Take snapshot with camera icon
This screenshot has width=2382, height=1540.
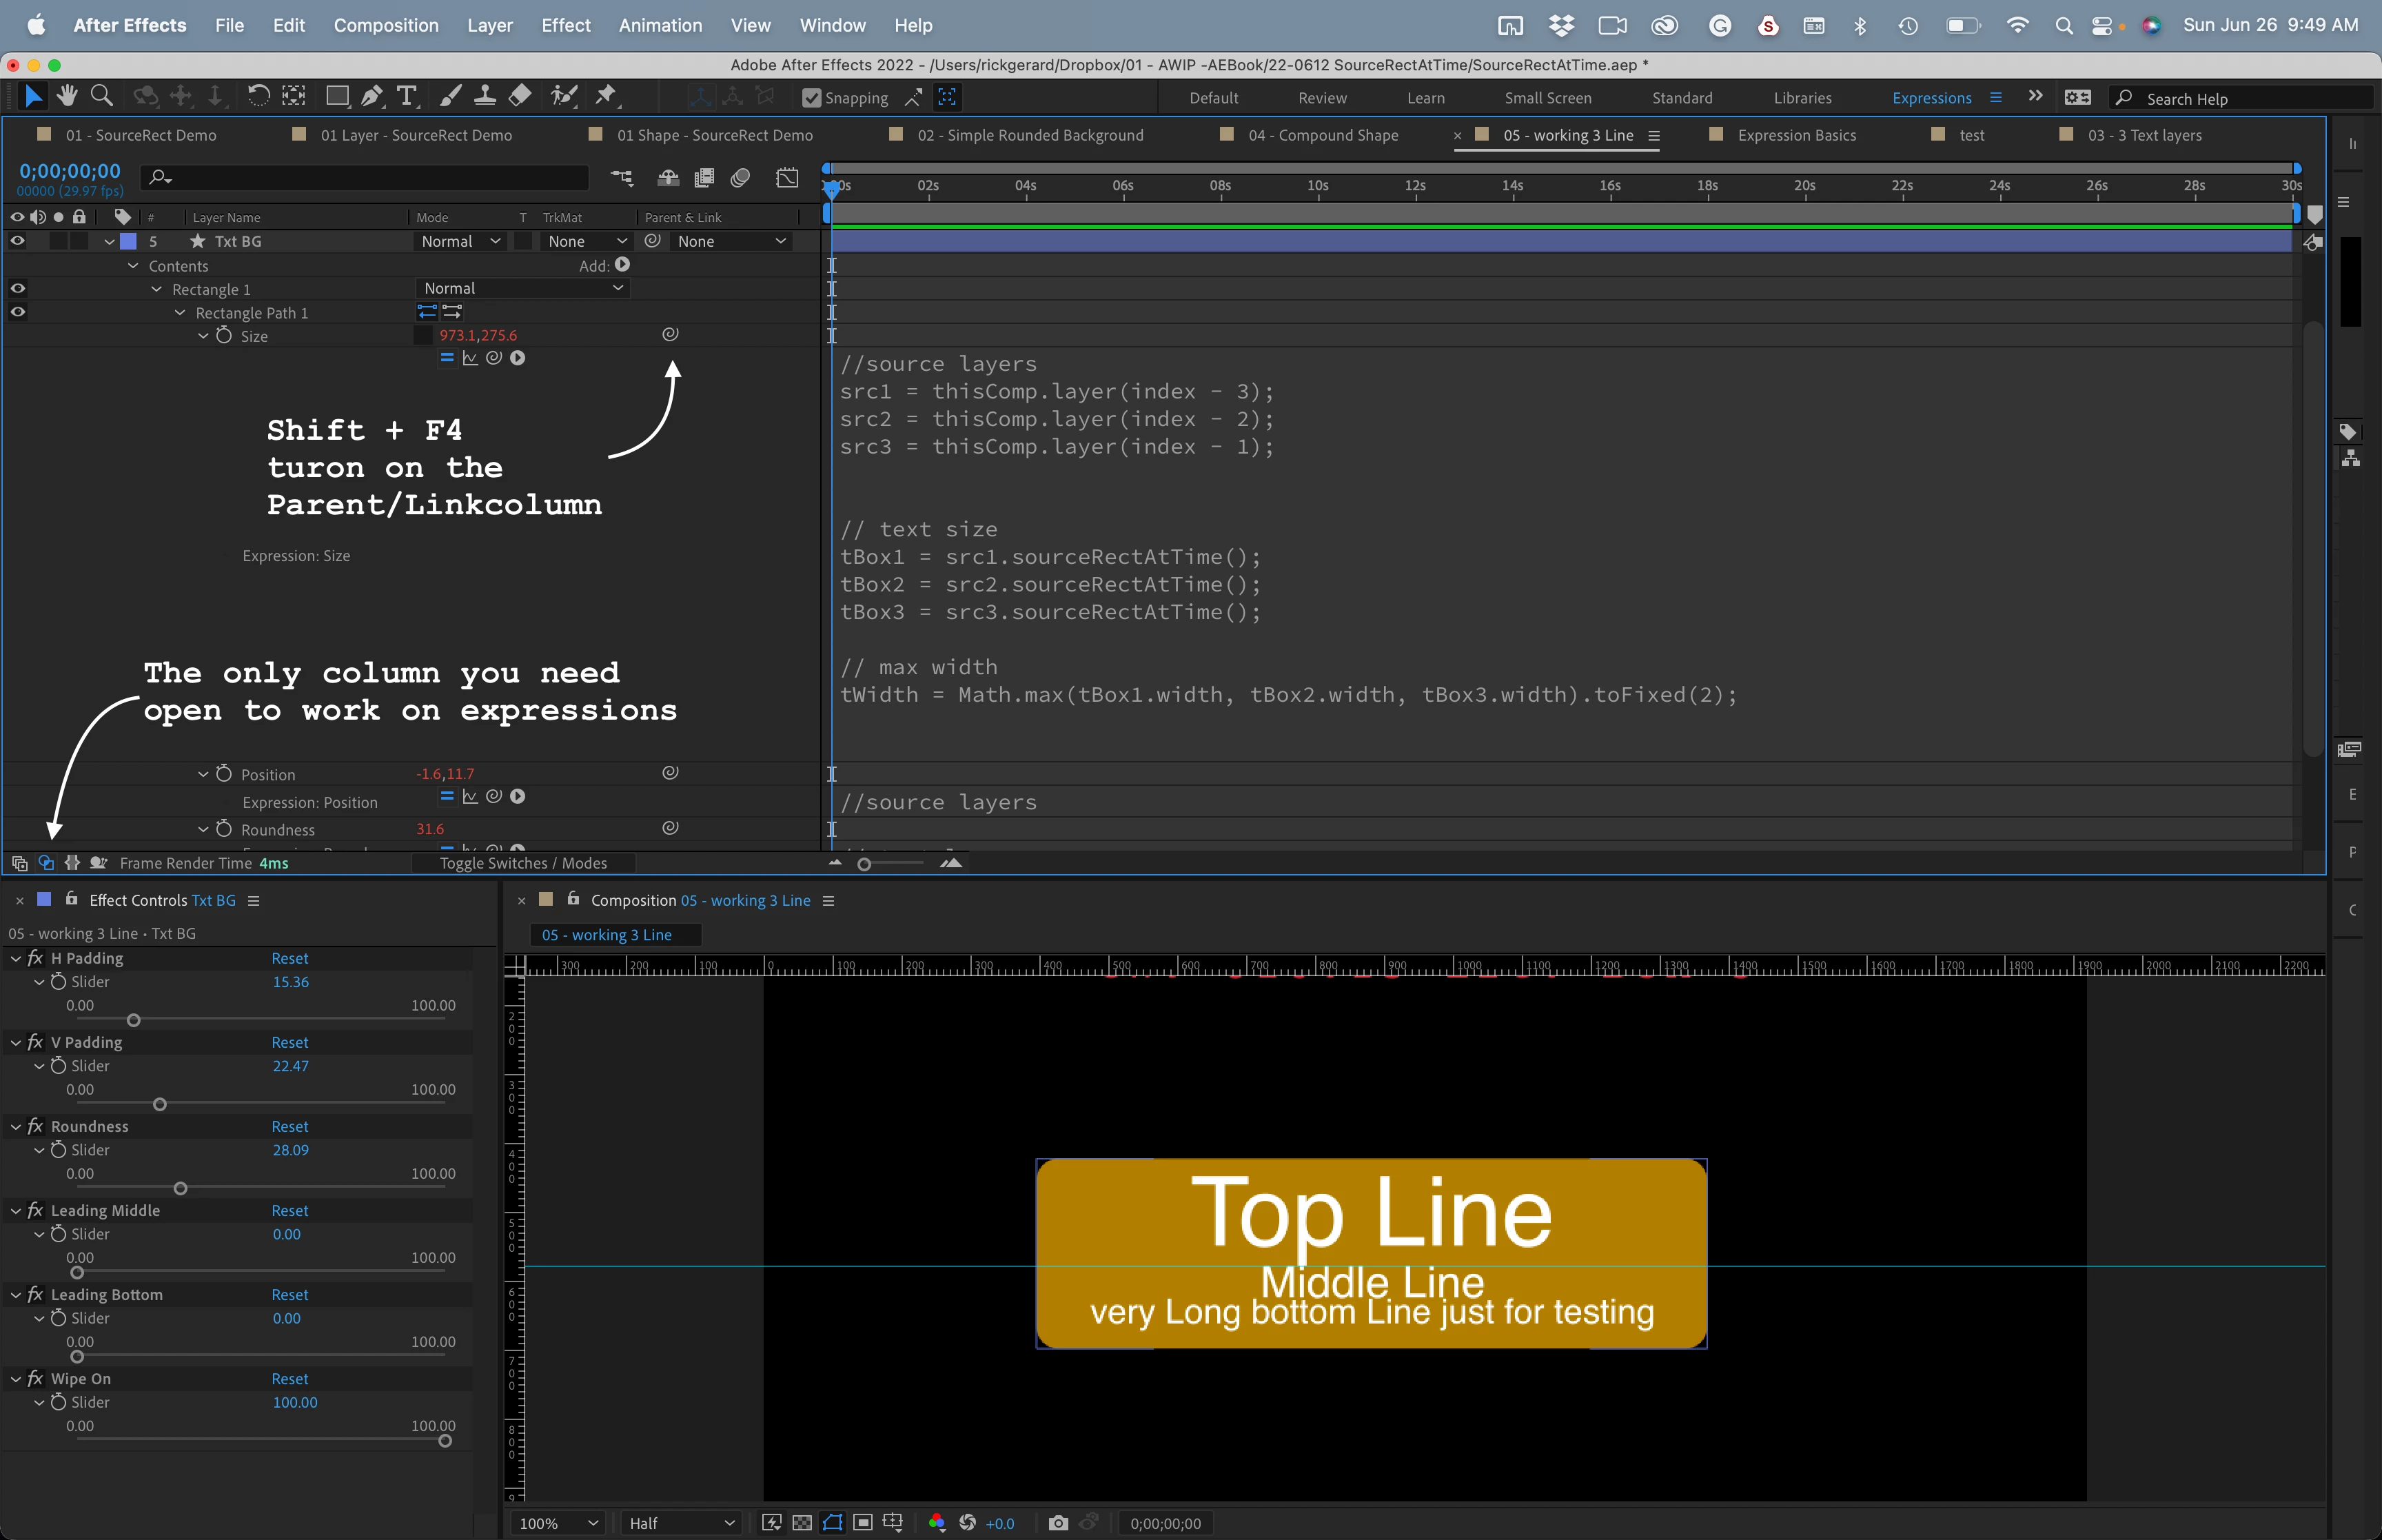1057,1523
